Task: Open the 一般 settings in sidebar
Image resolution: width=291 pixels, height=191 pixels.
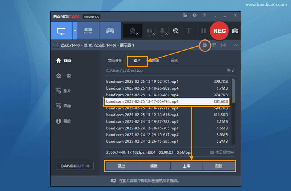Action: (67, 76)
